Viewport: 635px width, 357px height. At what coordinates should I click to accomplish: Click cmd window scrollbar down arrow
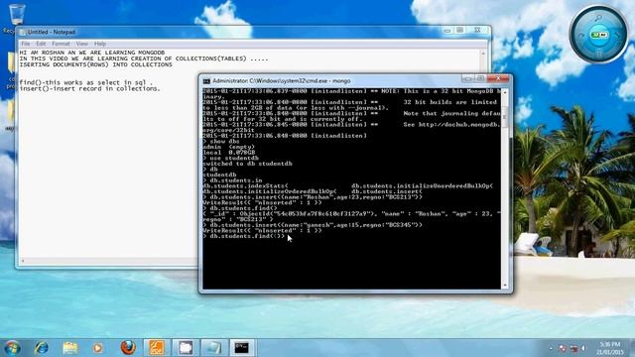[x=505, y=286]
